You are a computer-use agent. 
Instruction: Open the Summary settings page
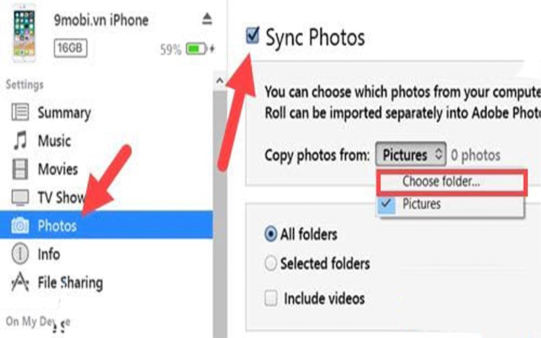click(x=64, y=112)
